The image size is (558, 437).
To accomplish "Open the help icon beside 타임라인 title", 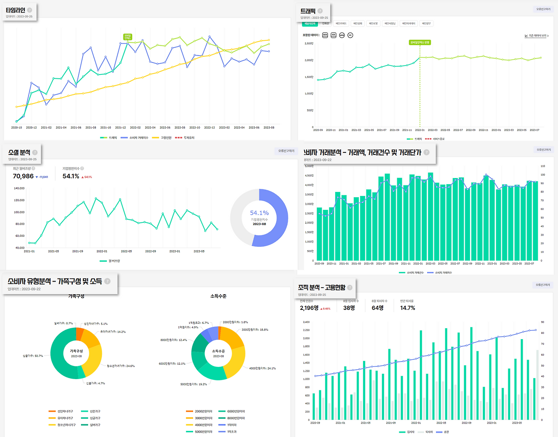I will (x=30, y=10).
